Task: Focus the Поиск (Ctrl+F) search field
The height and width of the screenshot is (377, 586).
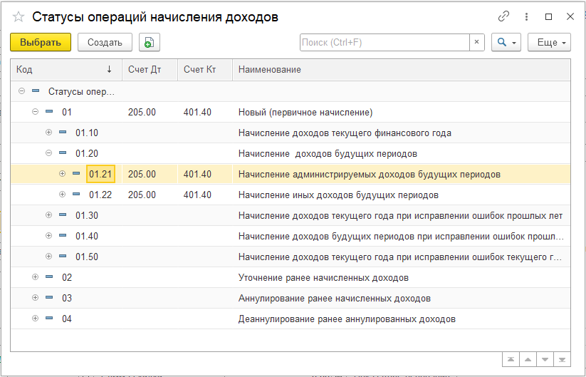Action: [x=384, y=42]
